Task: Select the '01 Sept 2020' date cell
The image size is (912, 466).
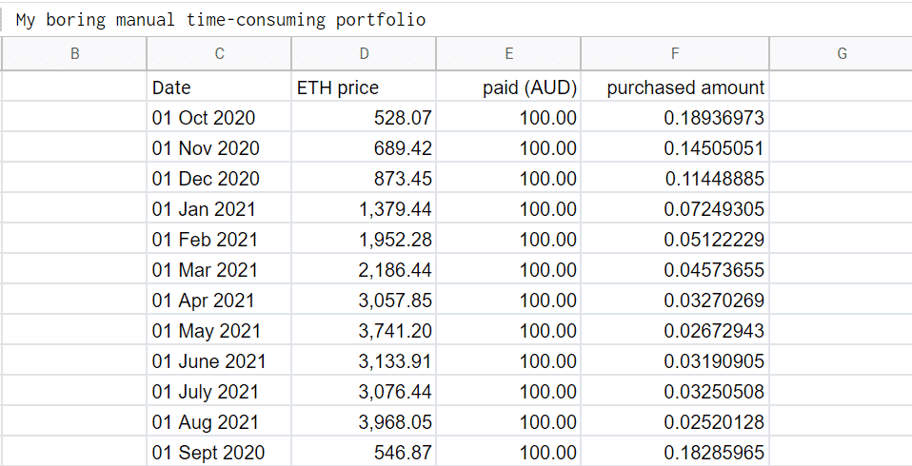Action: point(219,453)
